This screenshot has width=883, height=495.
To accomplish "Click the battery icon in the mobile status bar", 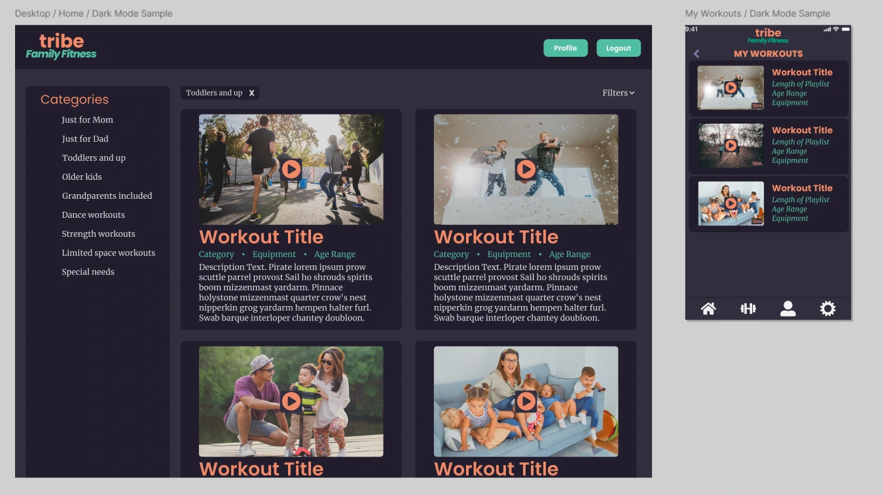I will (846, 29).
